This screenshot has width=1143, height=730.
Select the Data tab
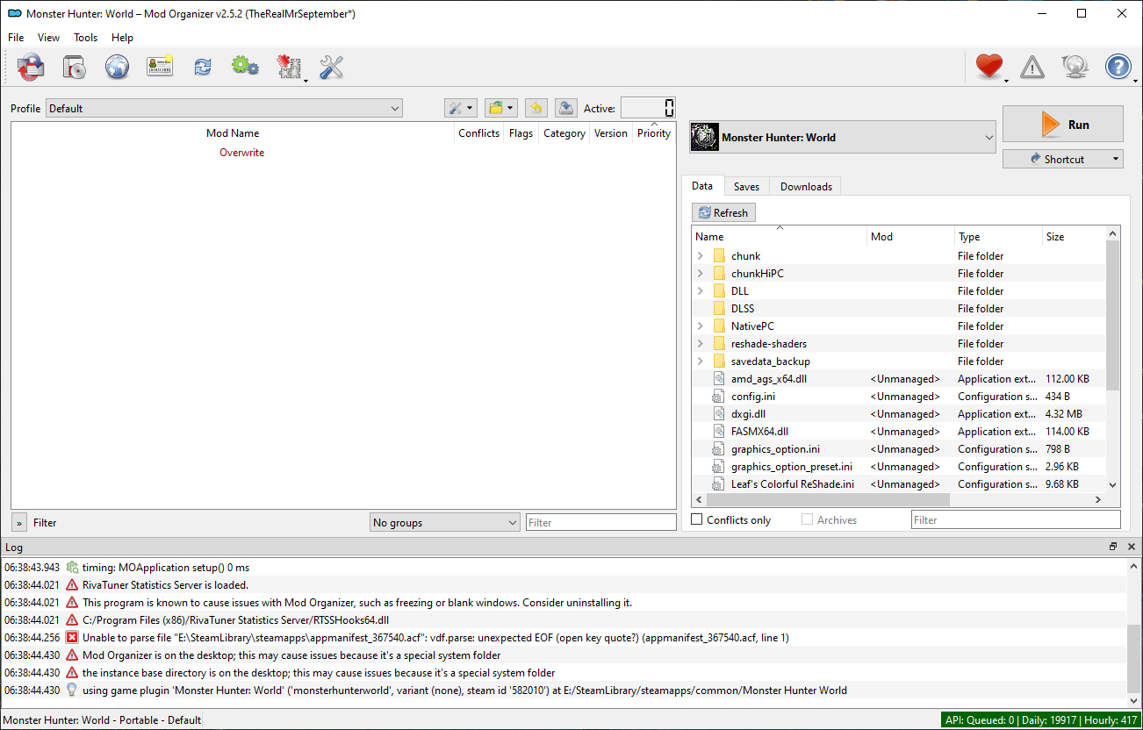click(x=702, y=185)
